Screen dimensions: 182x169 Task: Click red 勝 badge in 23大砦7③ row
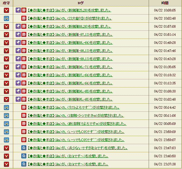[x=24, y=18]
